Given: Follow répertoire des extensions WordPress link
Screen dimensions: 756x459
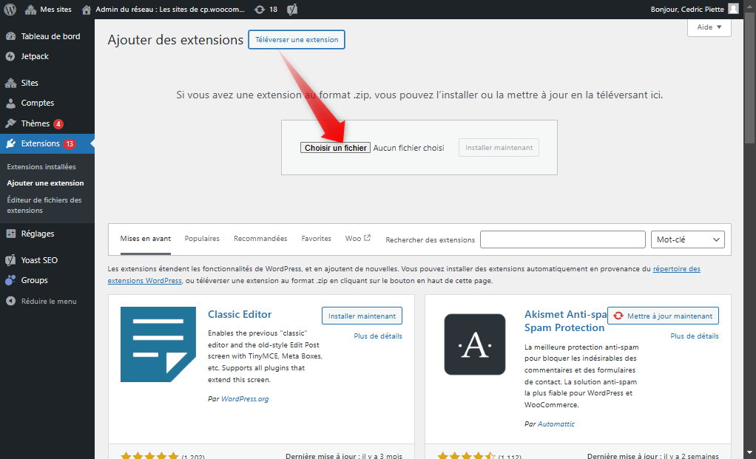Looking at the screenshot, I should [x=676, y=269].
